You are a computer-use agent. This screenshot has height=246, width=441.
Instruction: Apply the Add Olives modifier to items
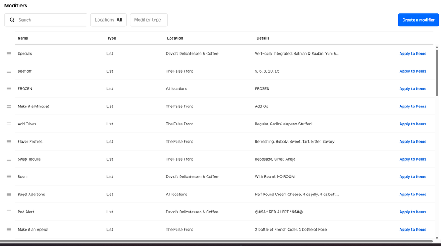pos(413,124)
